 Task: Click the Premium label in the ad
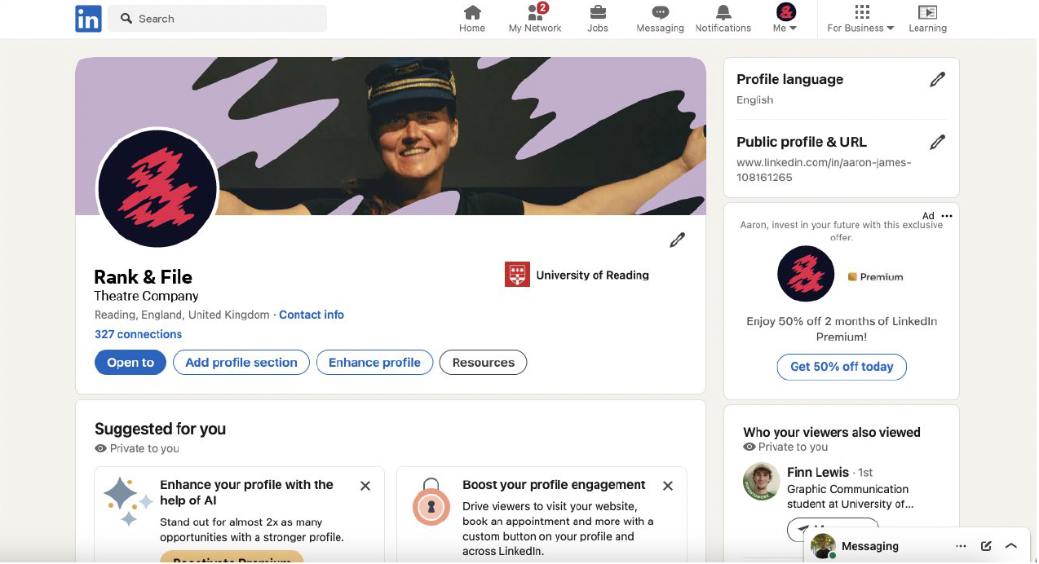click(x=875, y=277)
